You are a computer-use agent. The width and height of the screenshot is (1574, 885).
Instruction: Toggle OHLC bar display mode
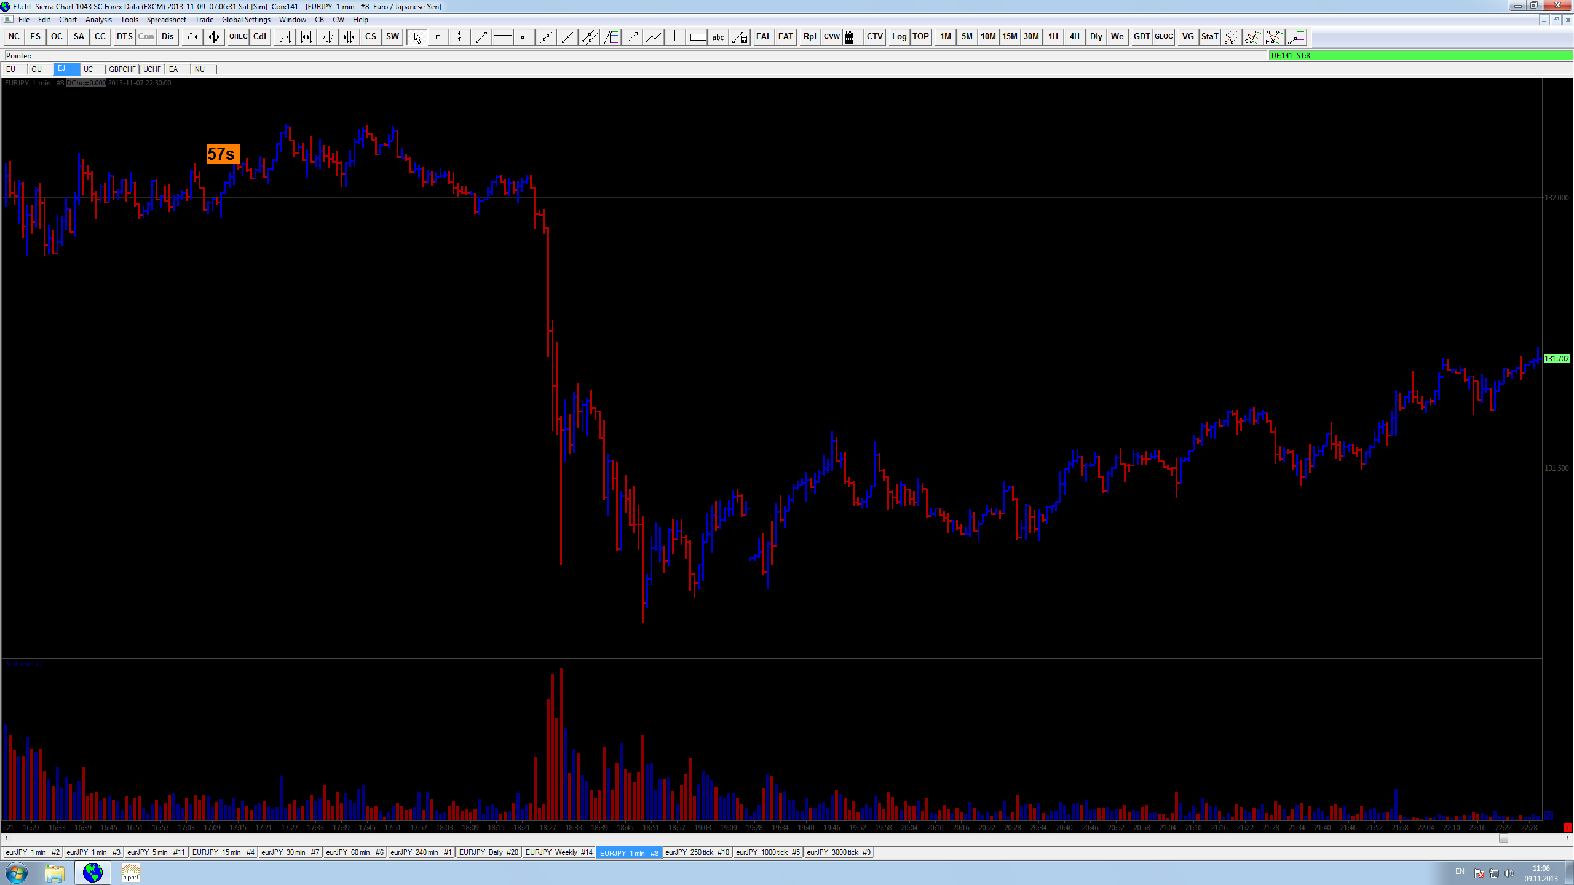tap(238, 37)
